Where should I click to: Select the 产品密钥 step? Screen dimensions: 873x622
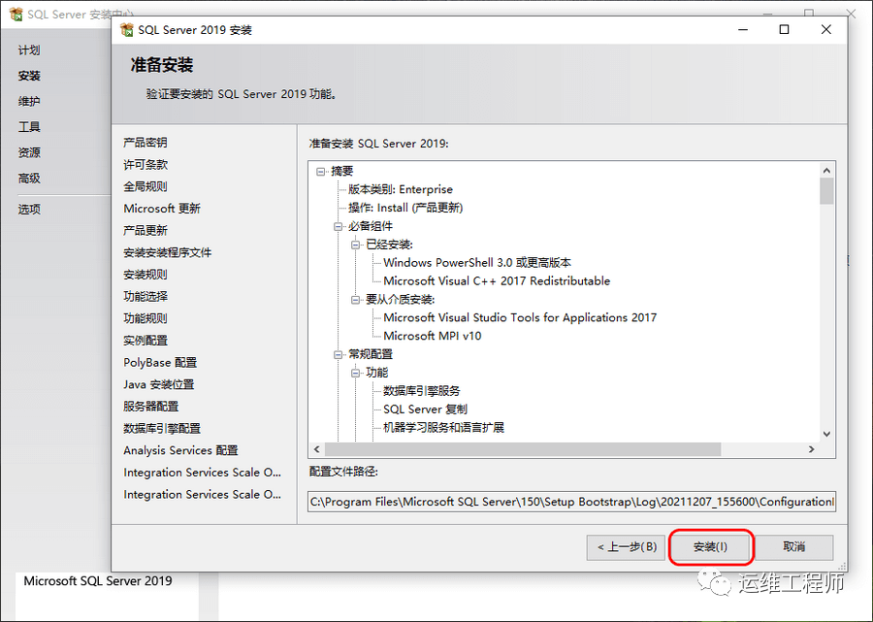point(145,143)
